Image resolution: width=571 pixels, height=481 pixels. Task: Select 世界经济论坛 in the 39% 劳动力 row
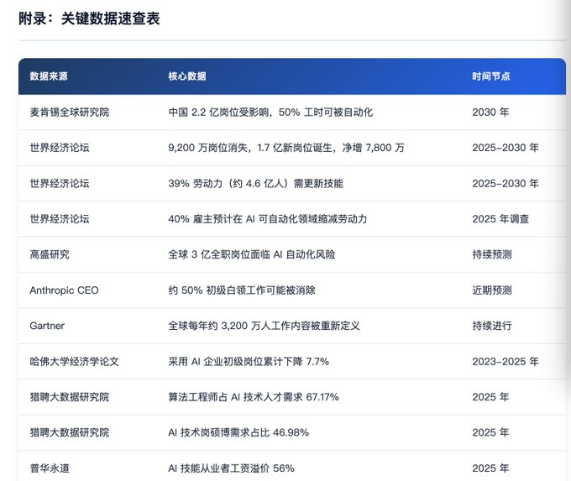[x=60, y=183]
